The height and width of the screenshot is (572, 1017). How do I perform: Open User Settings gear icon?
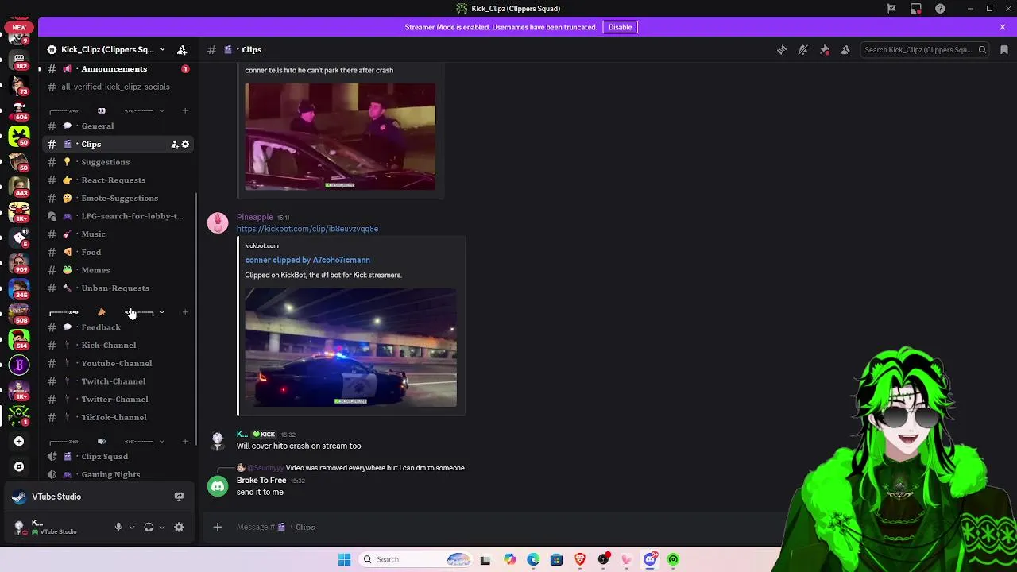point(179,527)
